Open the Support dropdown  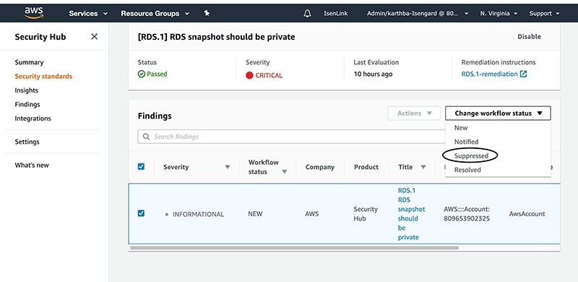545,13
